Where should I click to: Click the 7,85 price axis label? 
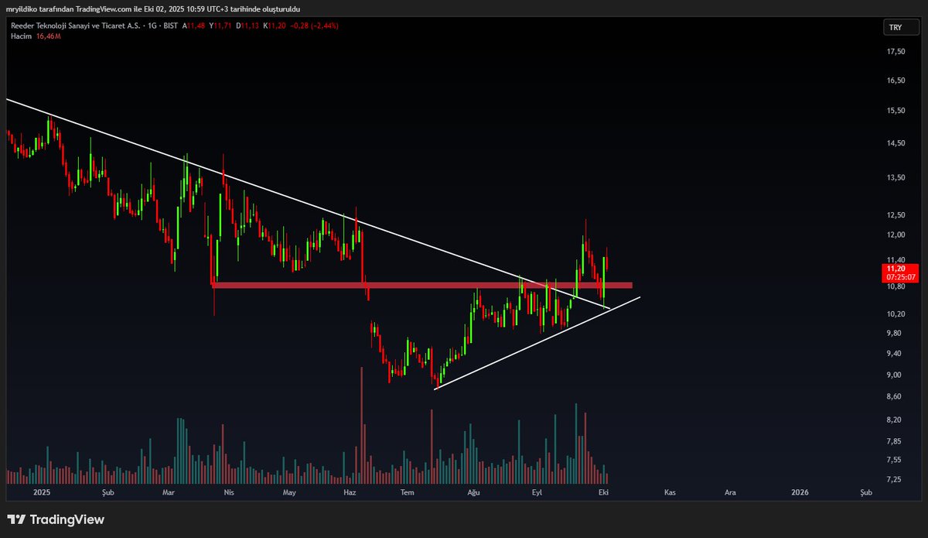(894, 441)
